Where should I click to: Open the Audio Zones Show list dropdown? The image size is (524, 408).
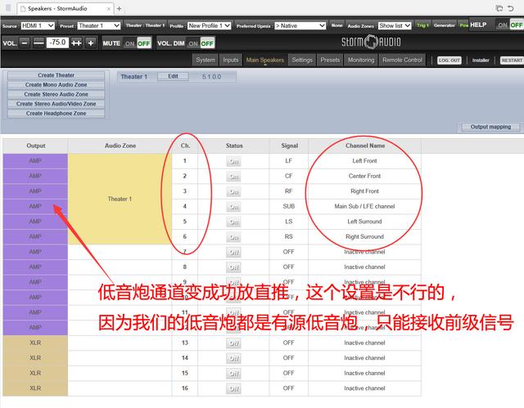pyautogui.click(x=395, y=25)
